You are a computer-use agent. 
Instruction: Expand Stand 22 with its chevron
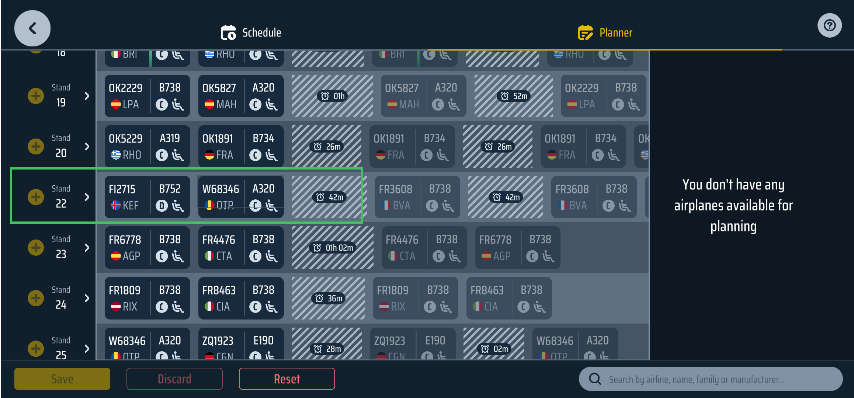pos(87,197)
